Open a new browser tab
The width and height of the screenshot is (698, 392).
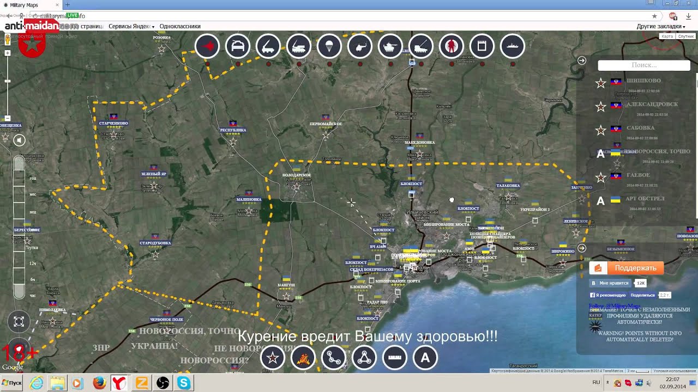tap(68, 5)
